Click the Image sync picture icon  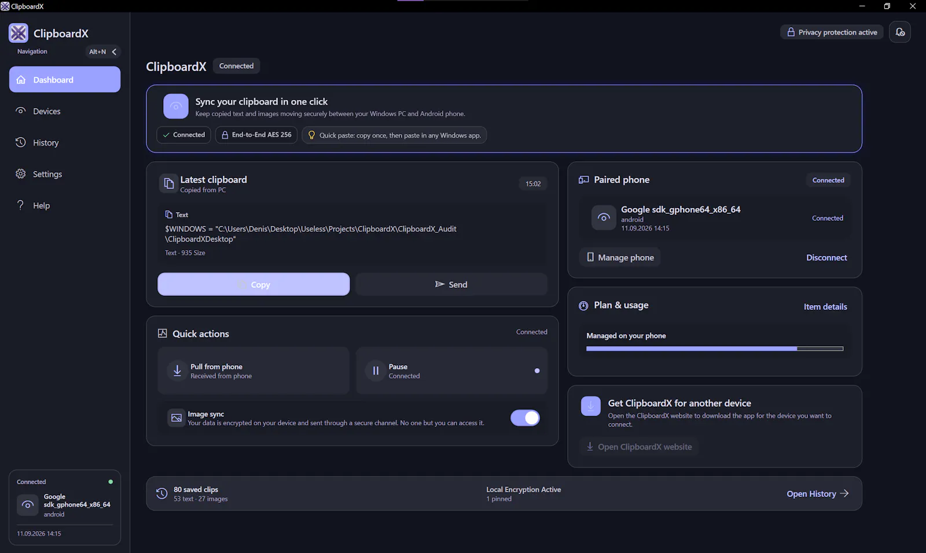tap(177, 418)
